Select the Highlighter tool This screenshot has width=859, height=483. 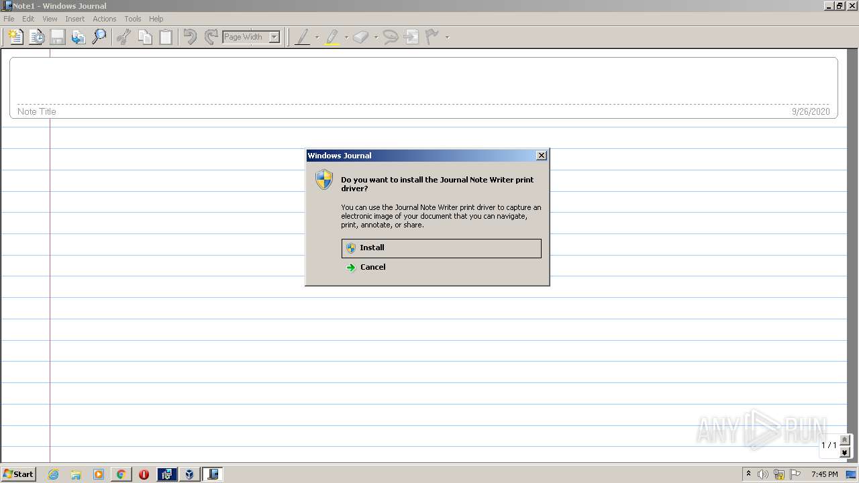pyautogui.click(x=332, y=37)
